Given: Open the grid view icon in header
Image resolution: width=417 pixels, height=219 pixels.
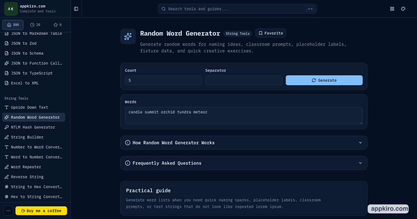Looking at the screenshot, I should [x=392, y=9].
